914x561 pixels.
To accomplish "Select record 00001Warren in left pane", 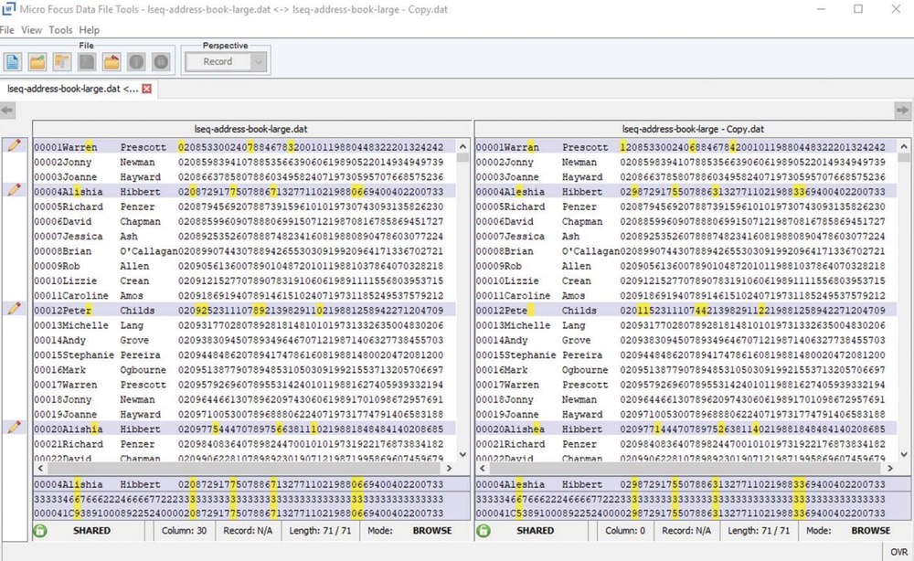I will (x=244, y=147).
